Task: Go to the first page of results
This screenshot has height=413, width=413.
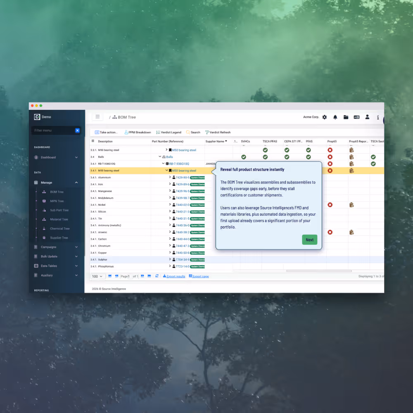Action: 110,276
